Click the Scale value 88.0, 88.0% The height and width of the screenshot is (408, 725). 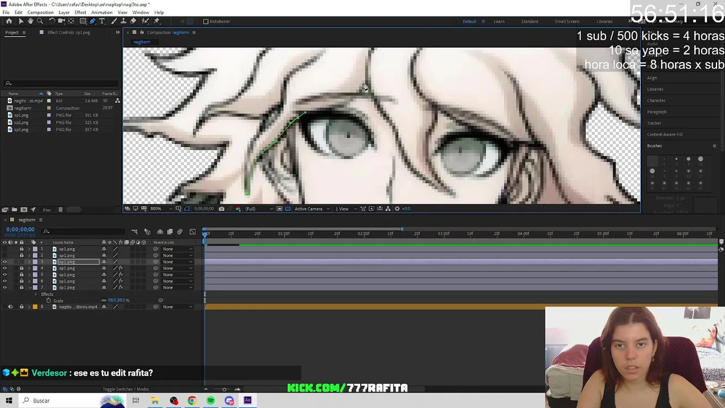click(118, 300)
